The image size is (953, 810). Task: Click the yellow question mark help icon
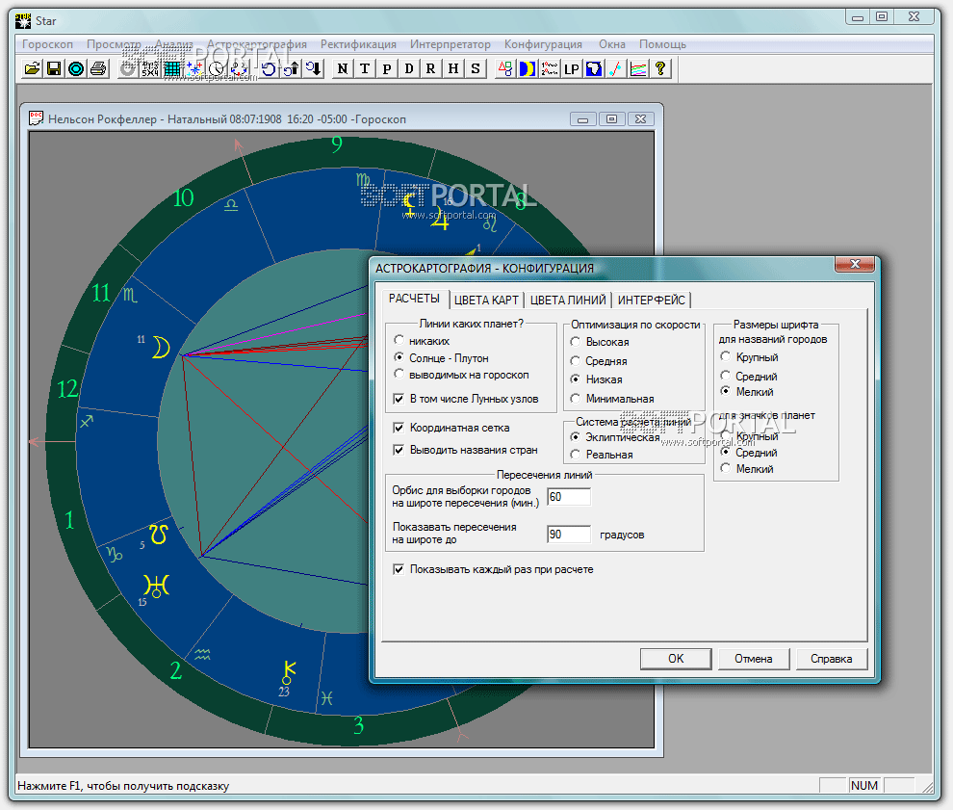click(660, 68)
